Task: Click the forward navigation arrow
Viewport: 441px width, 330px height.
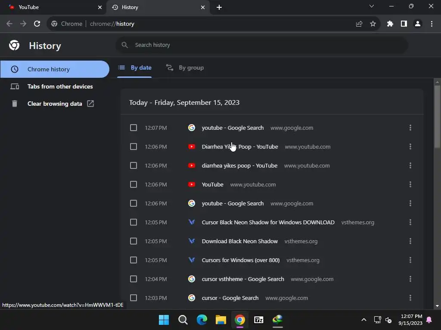Action: 23,24
